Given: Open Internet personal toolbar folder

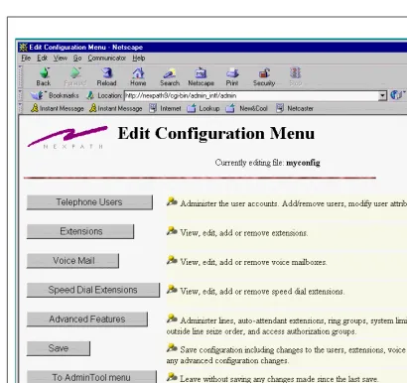Looking at the screenshot, I should coord(165,108).
